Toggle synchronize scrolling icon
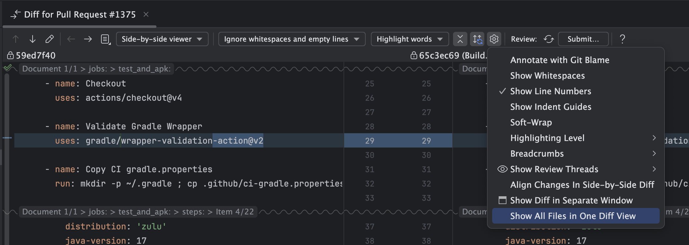The image size is (689, 245). [x=477, y=39]
